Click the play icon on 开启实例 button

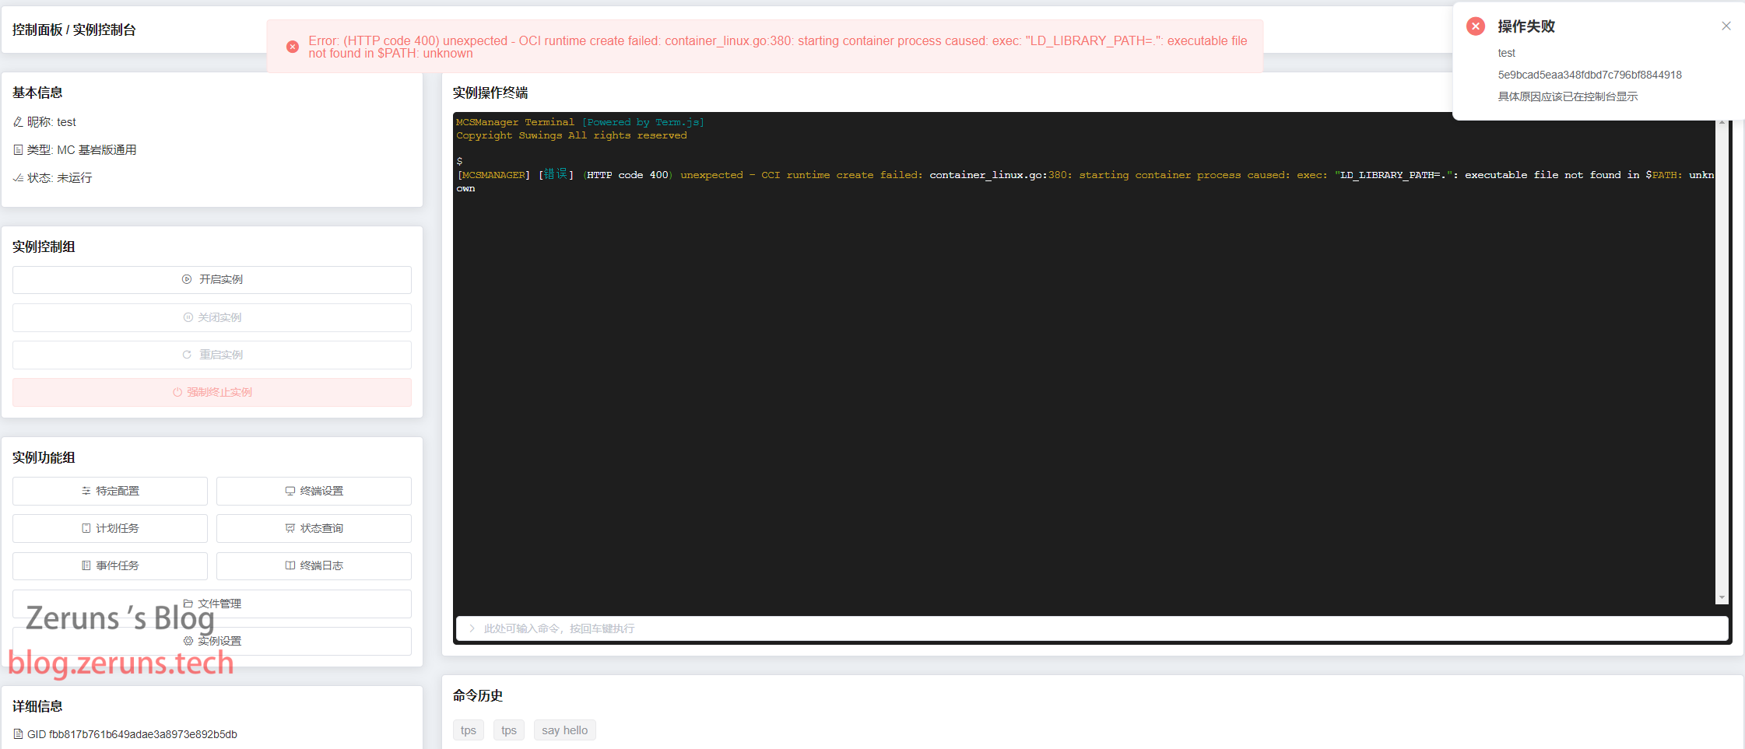pyautogui.click(x=187, y=279)
